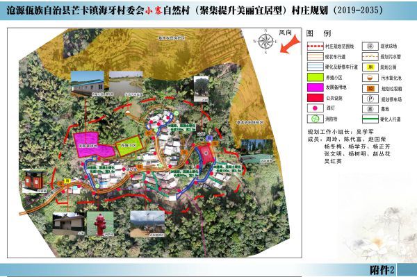Click the red wind direction arrow
This screenshot has height=277, width=417.
tap(290, 44)
